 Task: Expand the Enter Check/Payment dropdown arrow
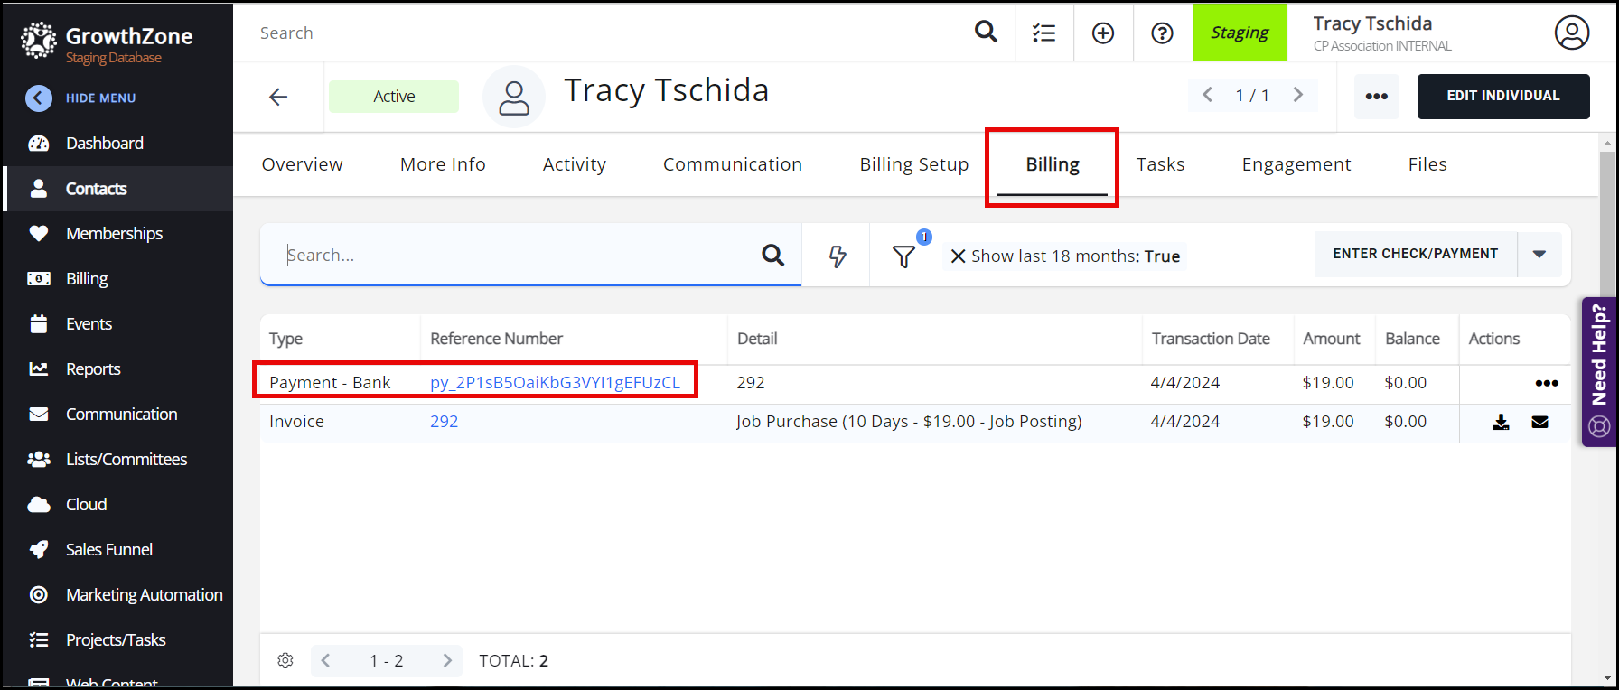point(1539,254)
